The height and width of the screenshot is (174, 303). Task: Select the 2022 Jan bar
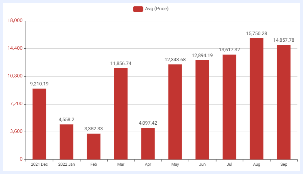tap(67, 142)
